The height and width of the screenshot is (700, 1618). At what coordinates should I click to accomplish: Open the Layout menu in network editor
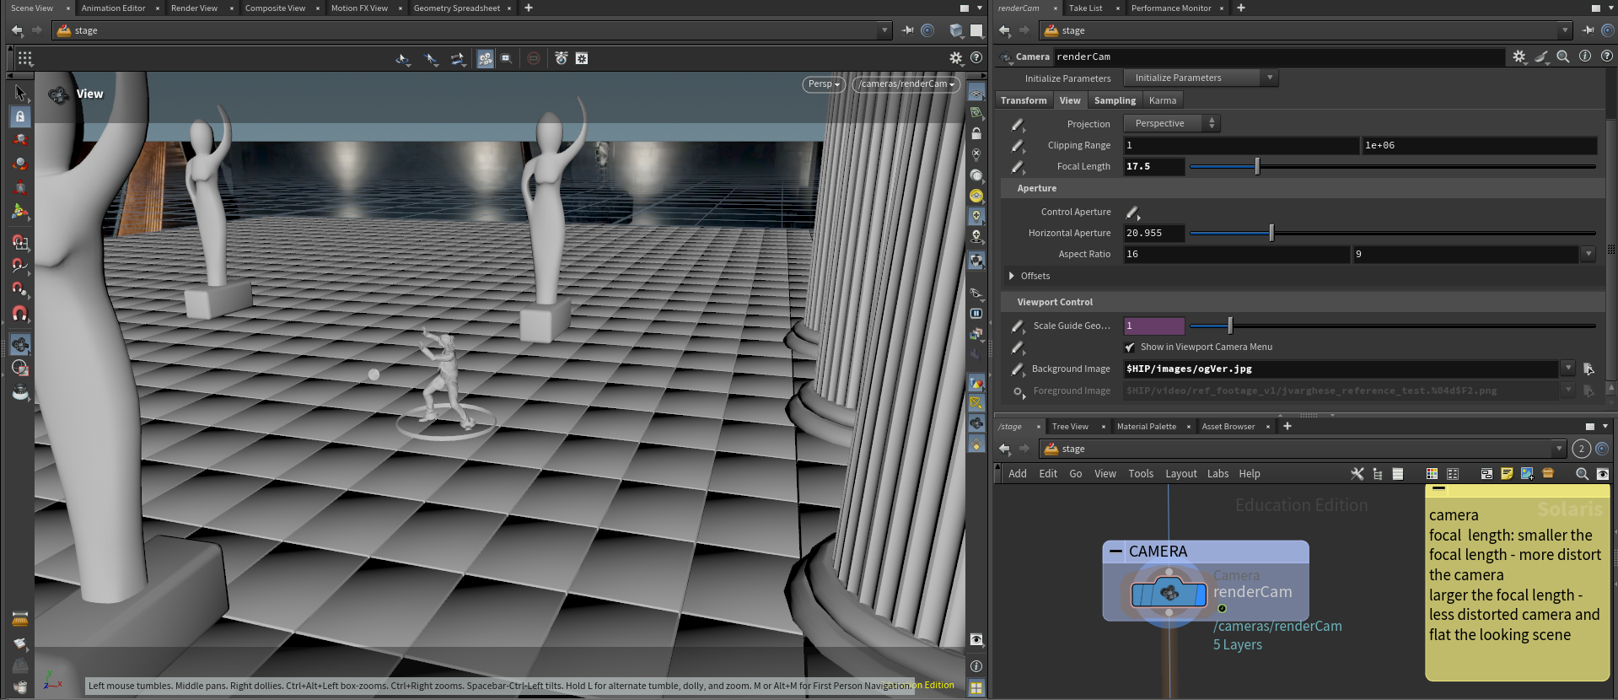coord(1180,474)
